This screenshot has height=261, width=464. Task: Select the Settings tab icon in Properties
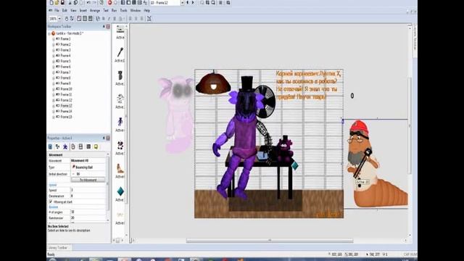(50, 146)
